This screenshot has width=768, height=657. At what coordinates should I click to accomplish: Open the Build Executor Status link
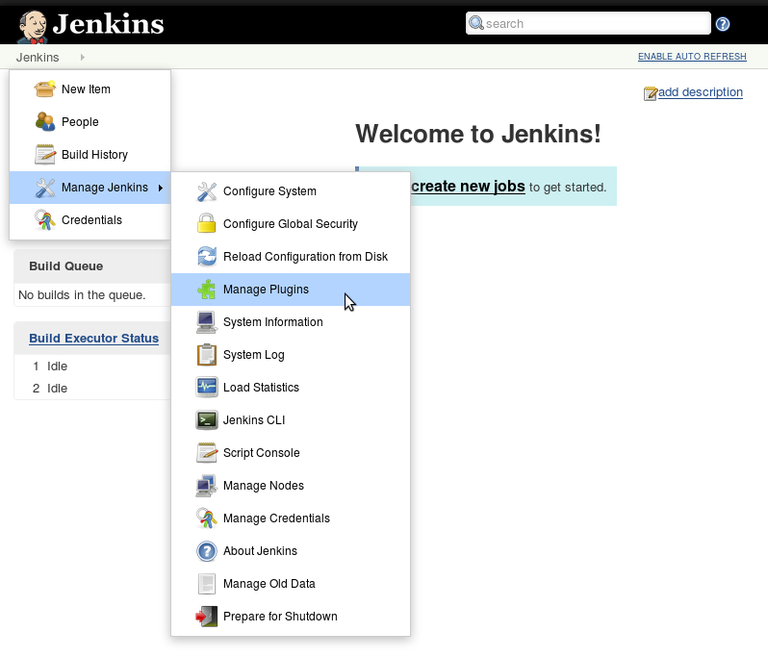[x=93, y=339]
